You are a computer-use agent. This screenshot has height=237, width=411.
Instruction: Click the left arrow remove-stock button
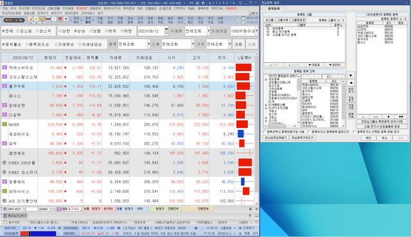click(351, 83)
